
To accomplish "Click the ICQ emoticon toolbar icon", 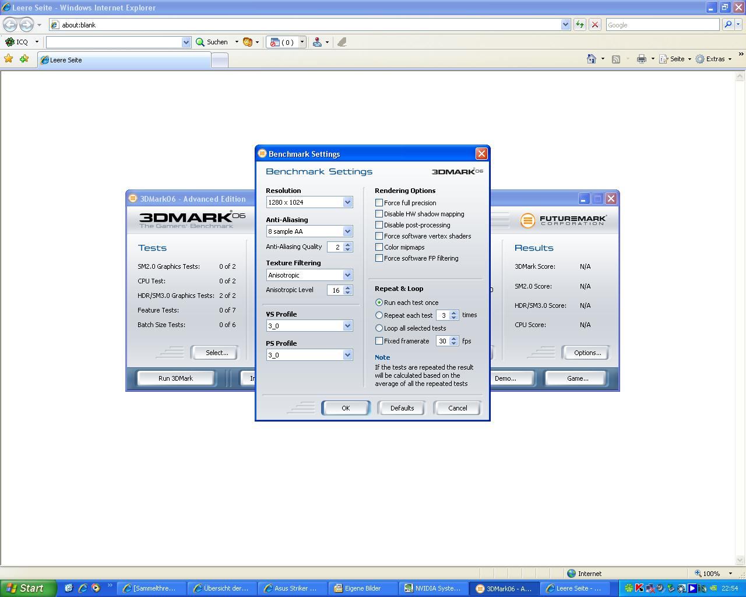I will tap(248, 42).
